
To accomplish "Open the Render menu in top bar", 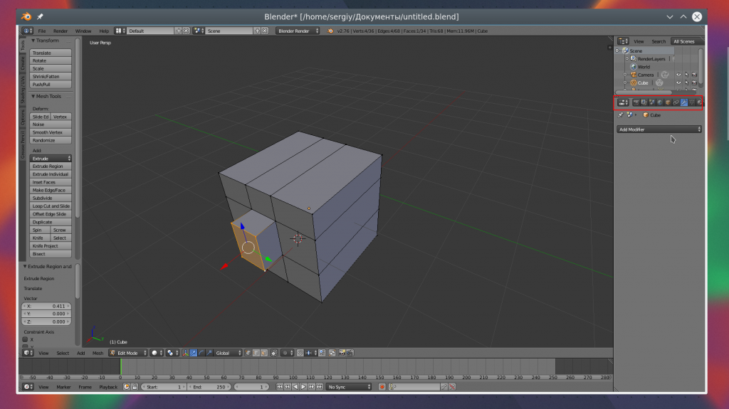I will point(61,31).
